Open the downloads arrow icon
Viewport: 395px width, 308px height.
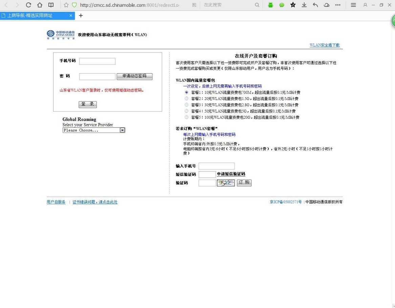[x=304, y=5]
